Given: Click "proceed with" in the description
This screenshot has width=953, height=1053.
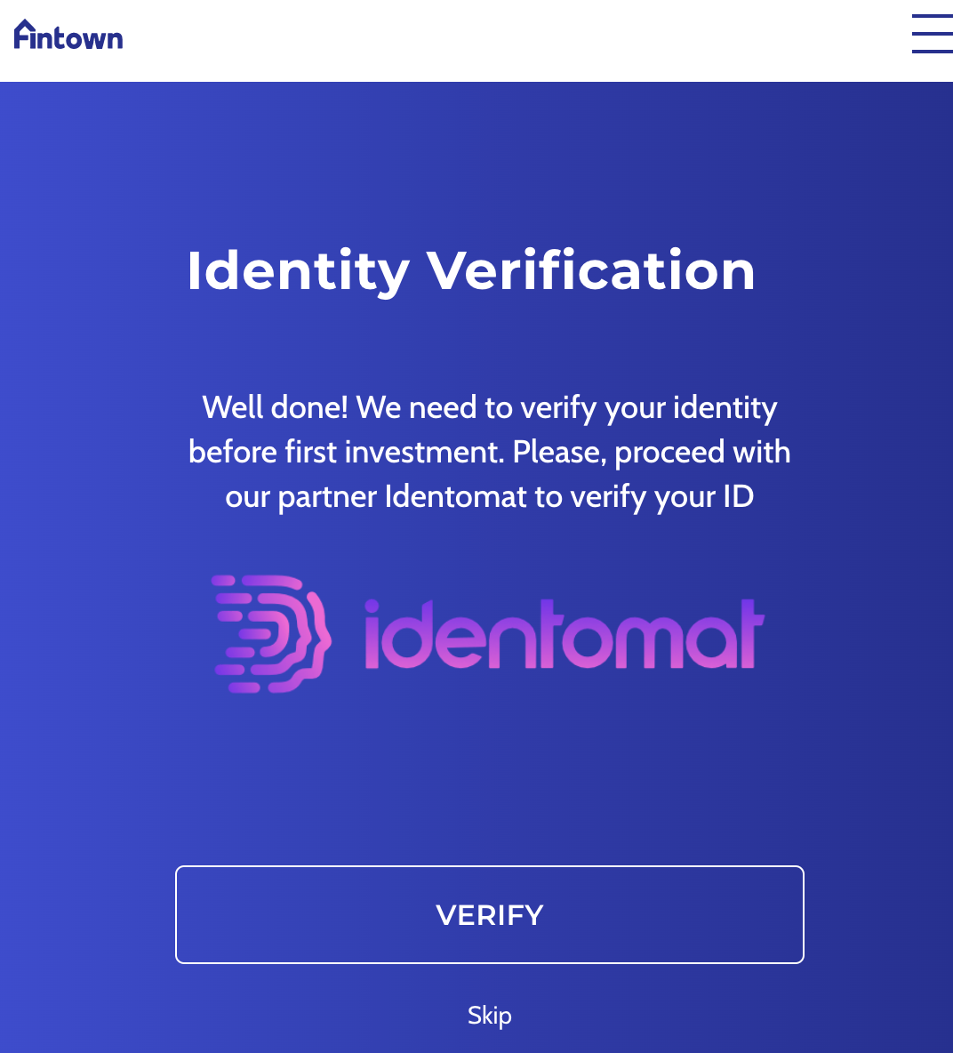Looking at the screenshot, I should tap(702, 452).
